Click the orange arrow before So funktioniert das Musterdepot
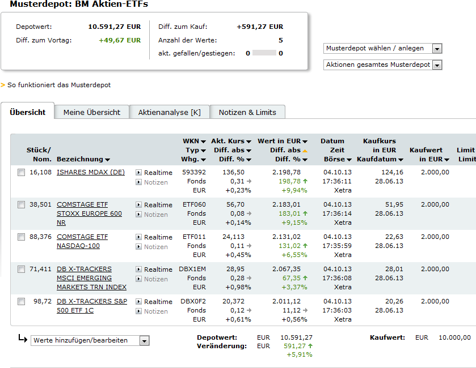Screen dimensions: 476x368 click(3, 85)
